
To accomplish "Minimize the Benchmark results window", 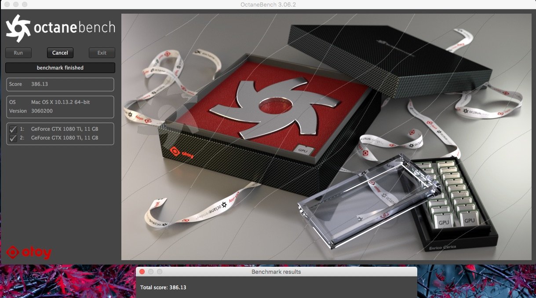I will pyautogui.click(x=151, y=272).
